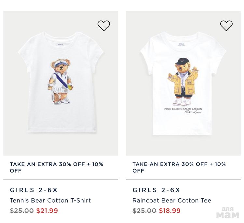Click the collar label on the Tennis Bear shirt
The width and height of the screenshot is (244, 223).
tap(60, 45)
